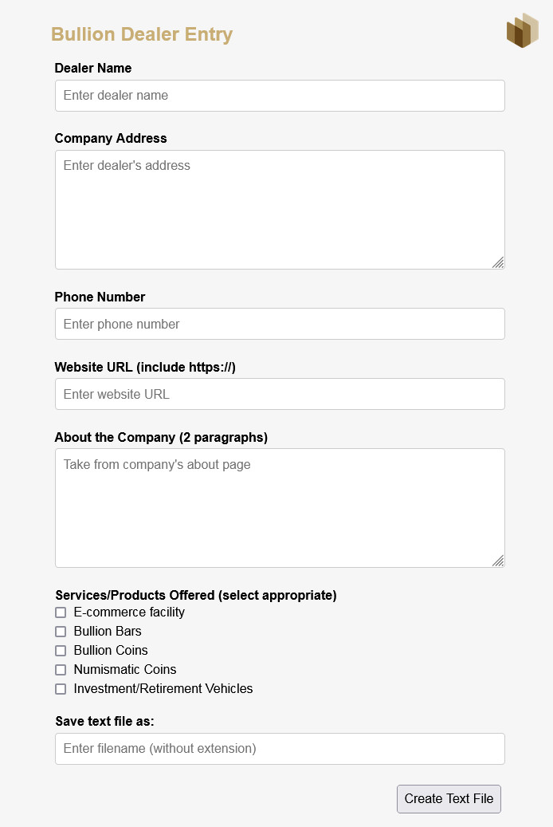Click the E-commerce facility label text
This screenshot has height=827, width=553.
[129, 612]
